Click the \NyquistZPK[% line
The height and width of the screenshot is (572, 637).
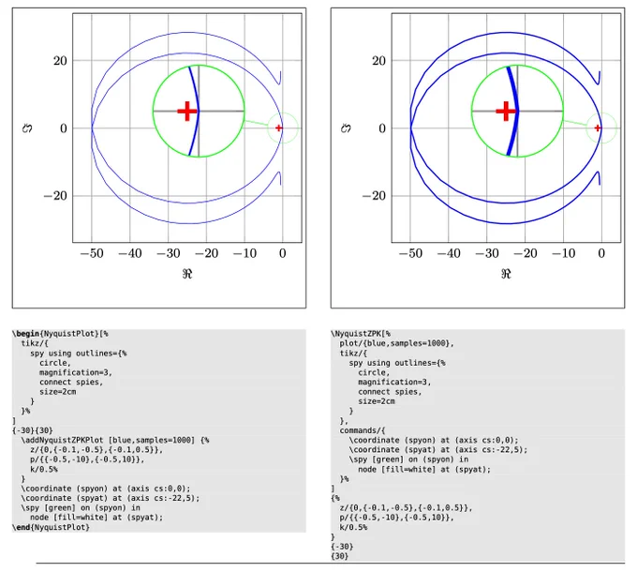361,334
